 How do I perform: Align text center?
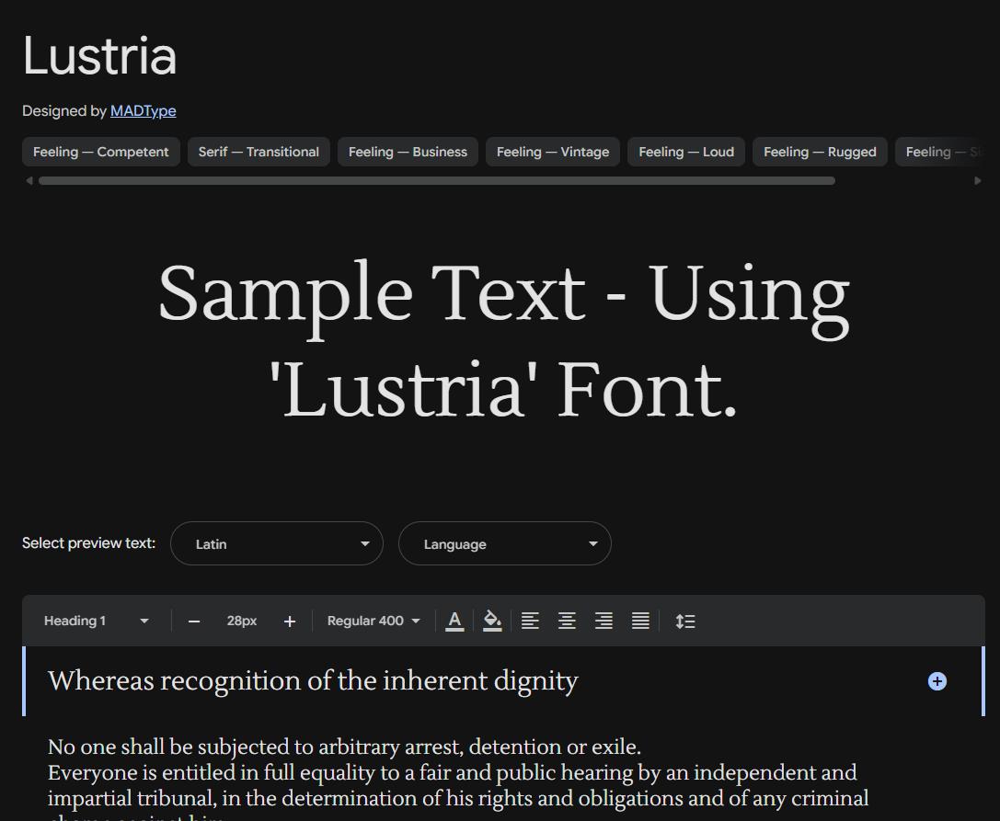[x=567, y=621]
